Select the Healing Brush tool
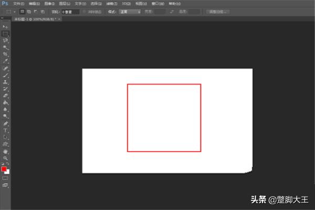This screenshot has height=210, width=315. 5,69
